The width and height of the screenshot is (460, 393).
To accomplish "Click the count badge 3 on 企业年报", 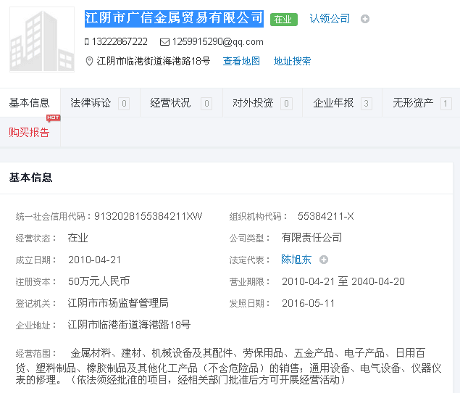I will (366, 104).
